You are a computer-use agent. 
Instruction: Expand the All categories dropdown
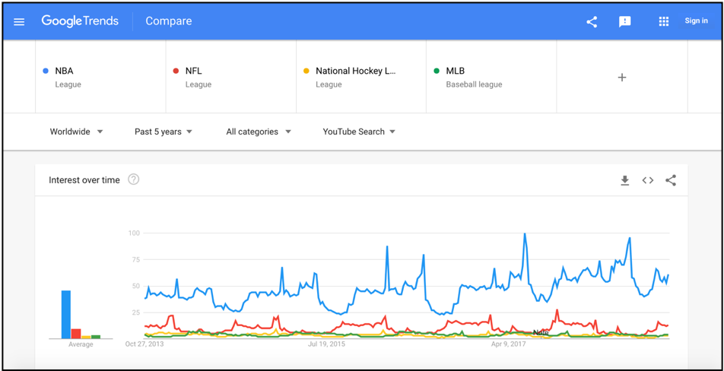[259, 132]
